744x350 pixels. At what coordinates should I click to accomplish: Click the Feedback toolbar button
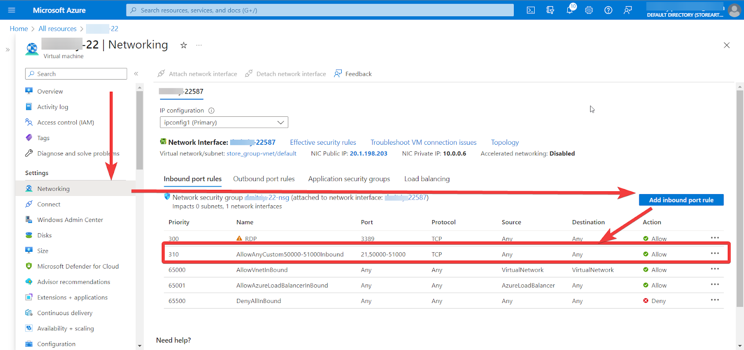(x=353, y=74)
